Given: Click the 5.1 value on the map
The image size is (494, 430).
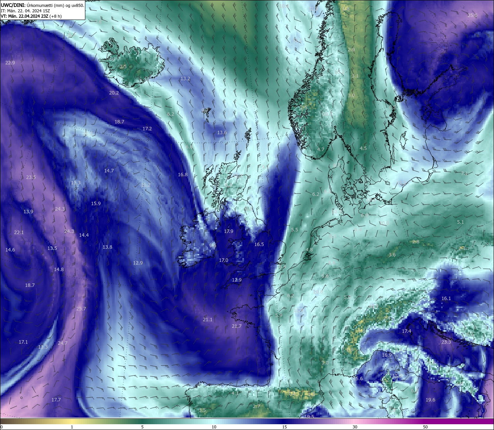Looking at the screenshot, I should (x=460, y=222).
